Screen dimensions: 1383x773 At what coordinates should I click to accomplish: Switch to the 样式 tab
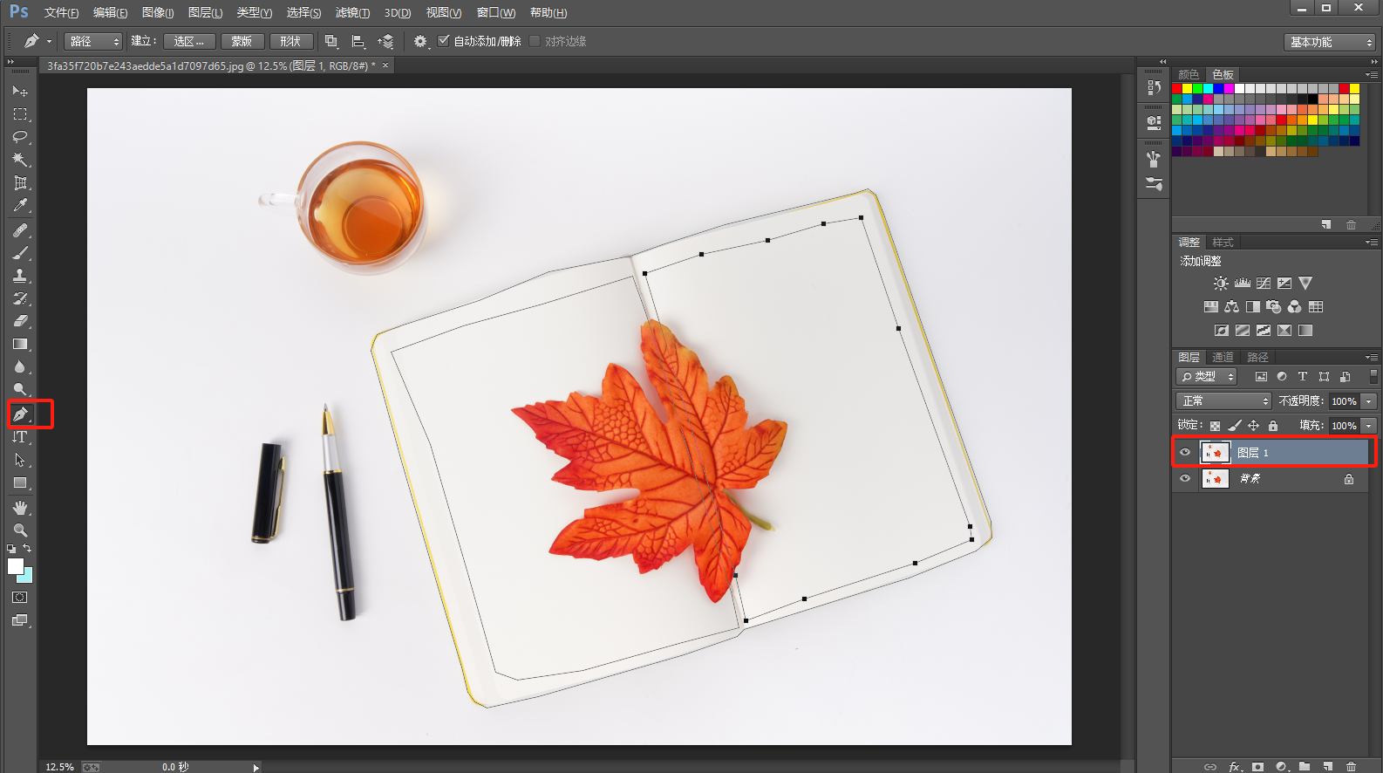tap(1223, 243)
